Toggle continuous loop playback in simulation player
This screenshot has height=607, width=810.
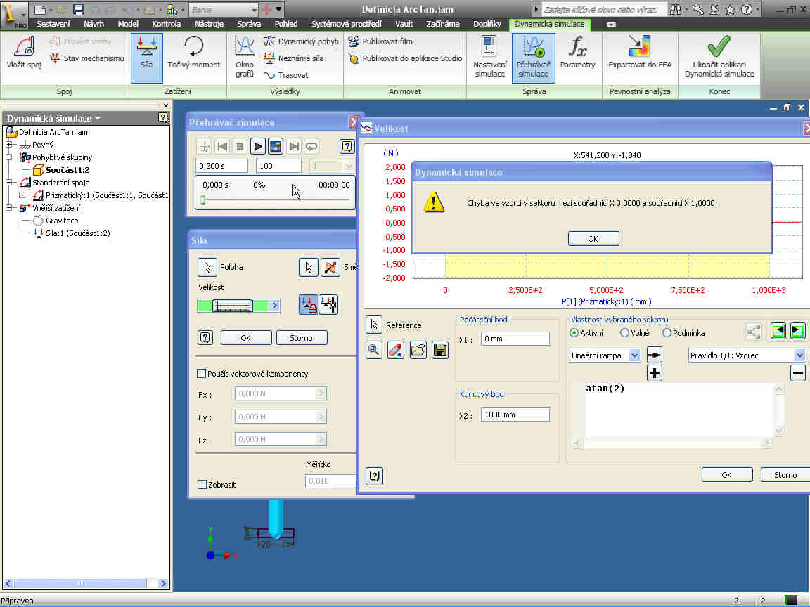311,147
